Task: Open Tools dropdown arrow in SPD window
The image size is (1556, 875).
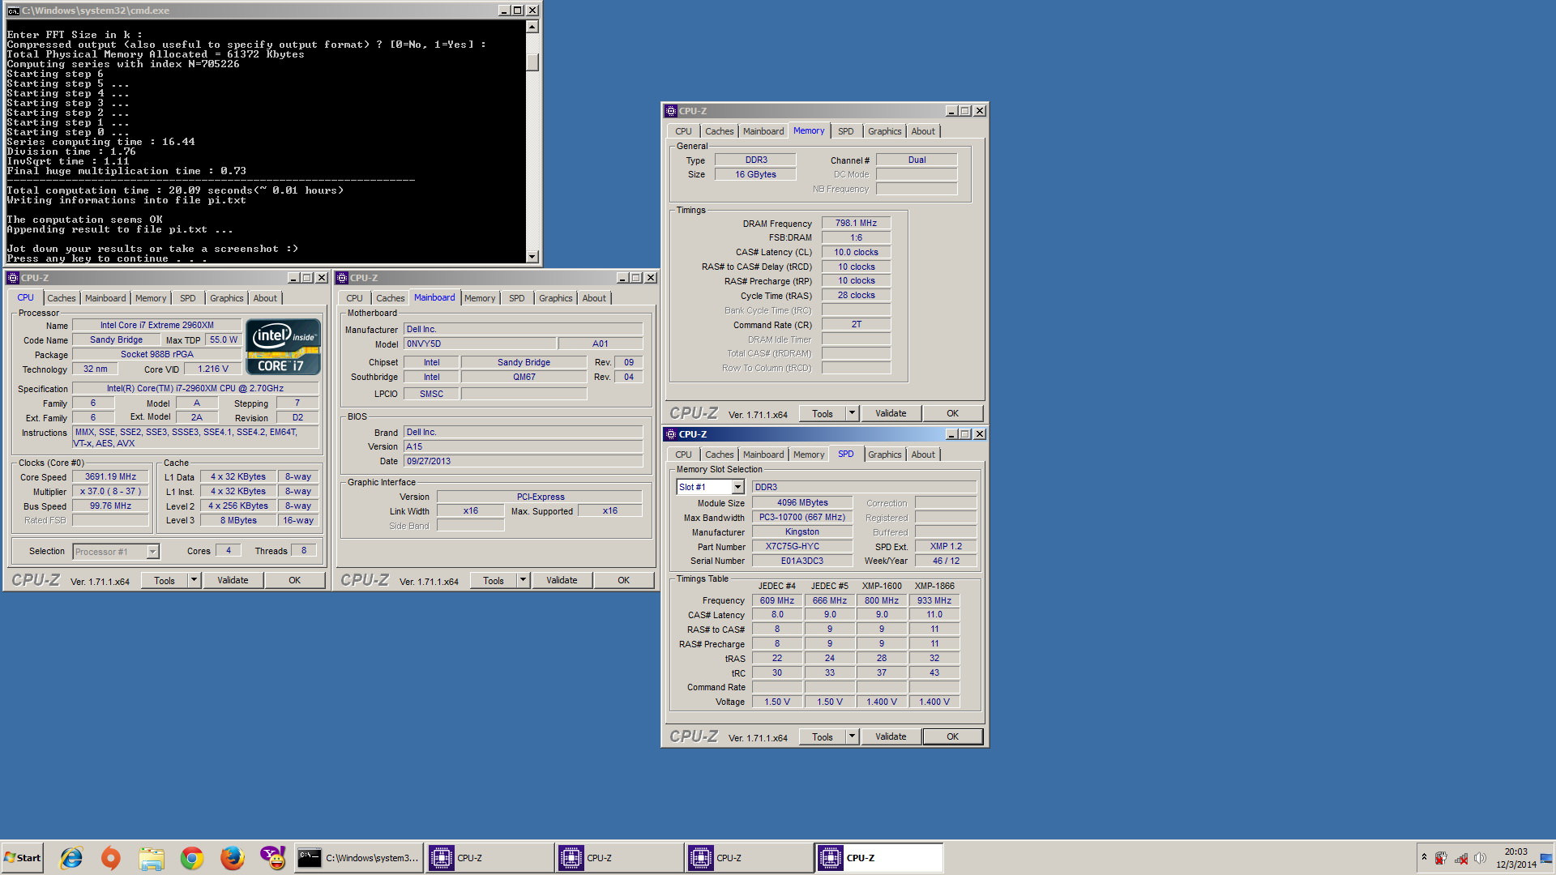Action: pyautogui.click(x=852, y=736)
